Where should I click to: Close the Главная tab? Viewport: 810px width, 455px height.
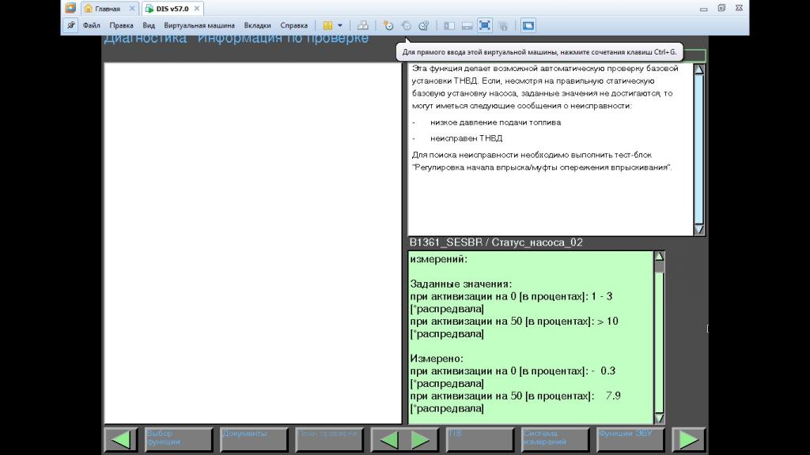(x=132, y=9)
